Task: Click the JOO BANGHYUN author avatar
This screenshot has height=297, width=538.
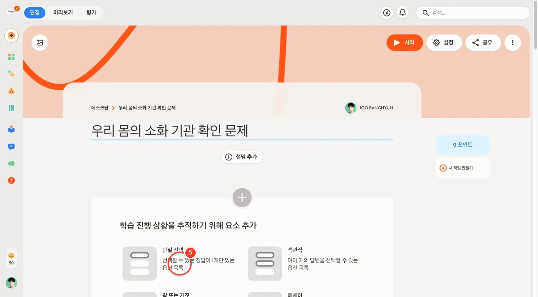Action: (x=351, y=108)
